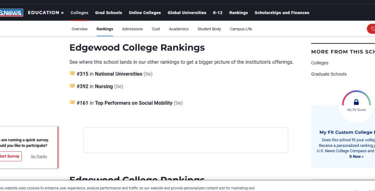
Task: Click the badge icon beside #161 ranking
Action: pos(72,103)
